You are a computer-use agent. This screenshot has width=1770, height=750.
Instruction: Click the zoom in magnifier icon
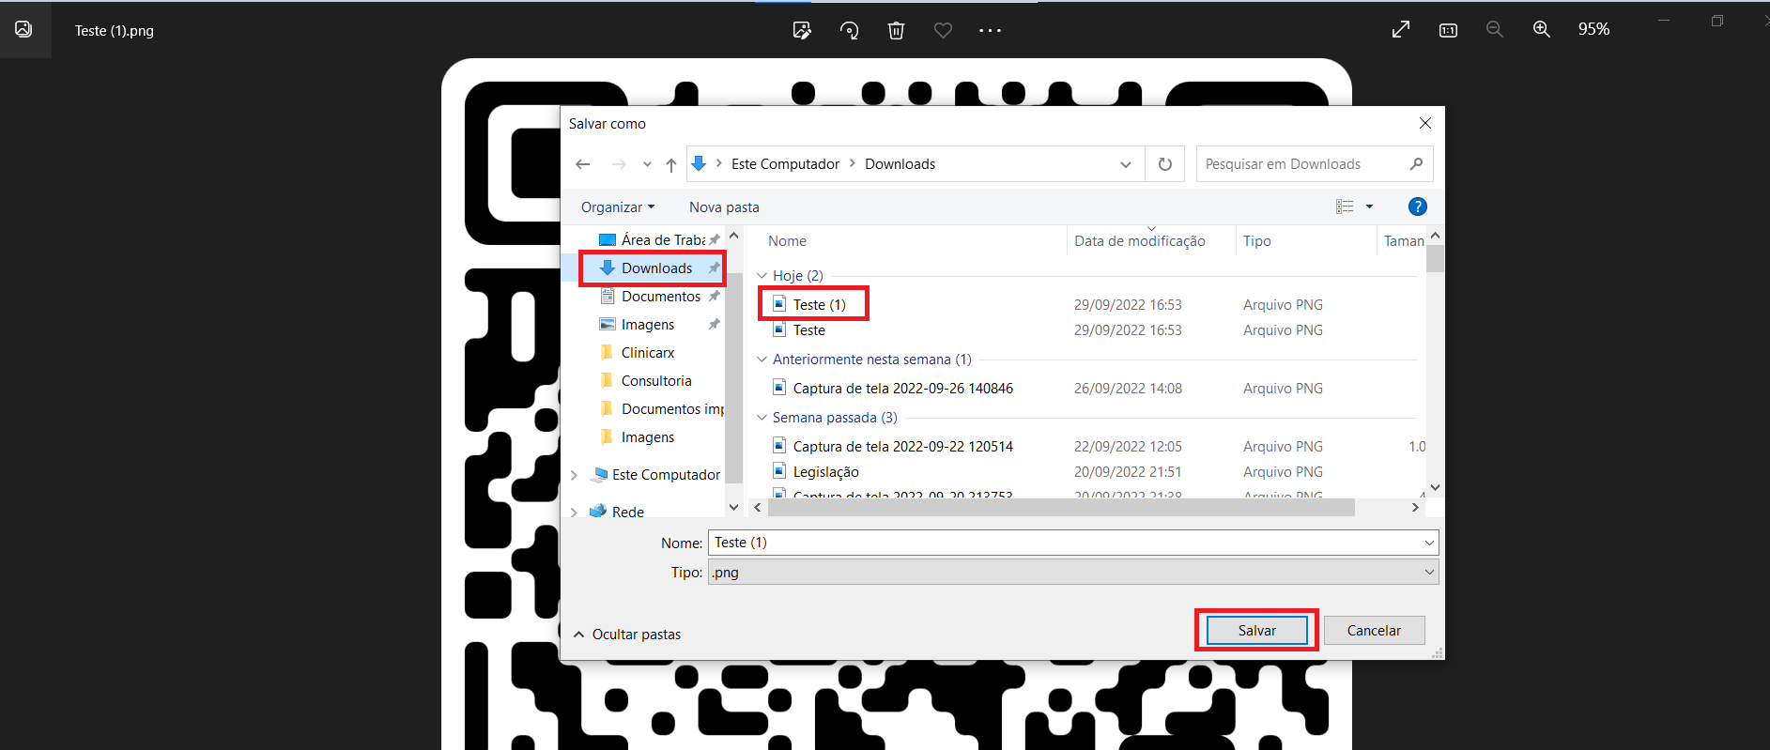[x=1541, y=29]
